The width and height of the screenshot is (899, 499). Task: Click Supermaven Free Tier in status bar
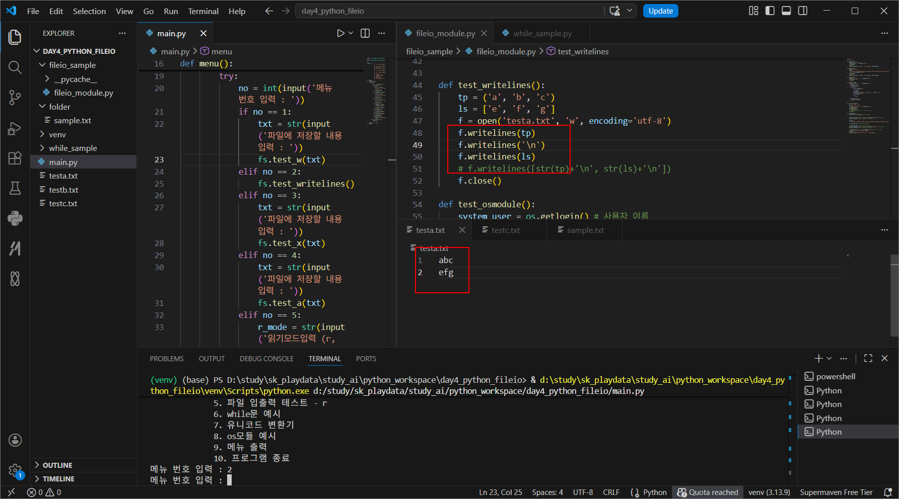[836, 492]
